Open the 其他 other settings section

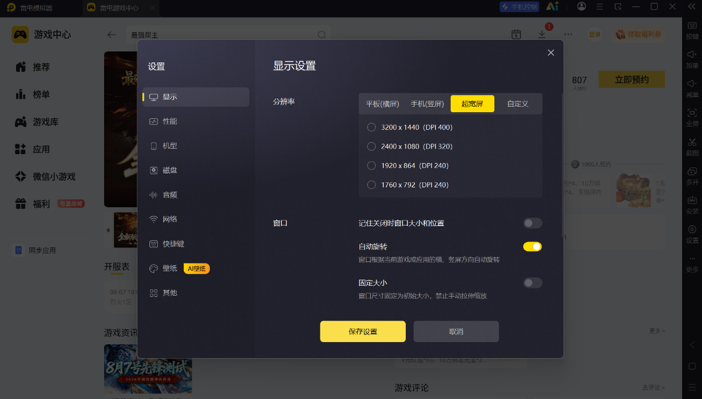[x=196, y=292]
